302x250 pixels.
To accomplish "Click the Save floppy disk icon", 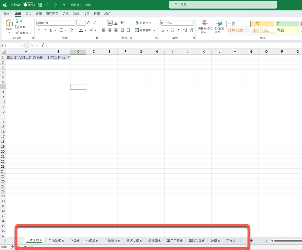I will (x=40, y=5).
